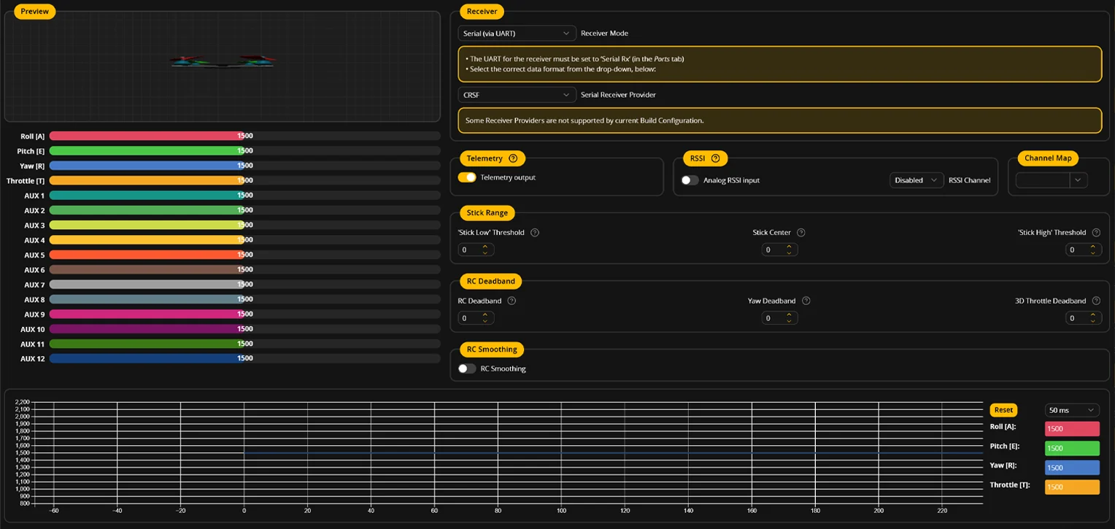Click the build configuration warning message
This screenshot has width=1115, height=529.
coord(779,120)
